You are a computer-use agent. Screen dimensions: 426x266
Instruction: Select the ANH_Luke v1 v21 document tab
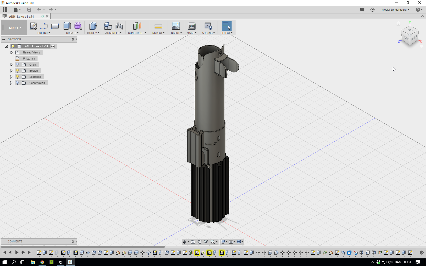tap(22, 16)
